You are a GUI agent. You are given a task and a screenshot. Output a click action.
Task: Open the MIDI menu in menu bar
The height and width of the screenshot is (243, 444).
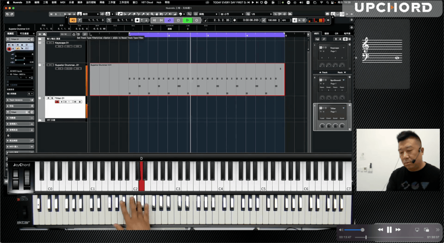(x=63, y=2)
